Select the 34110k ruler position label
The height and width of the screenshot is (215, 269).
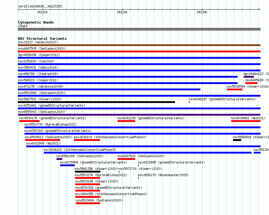point(42,12)
